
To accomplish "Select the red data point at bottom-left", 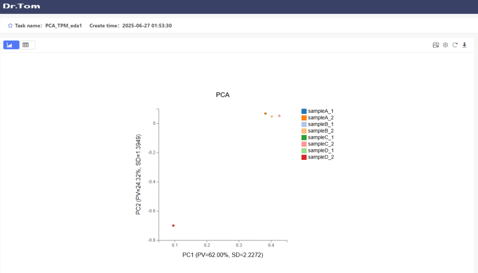I will 173,225.
